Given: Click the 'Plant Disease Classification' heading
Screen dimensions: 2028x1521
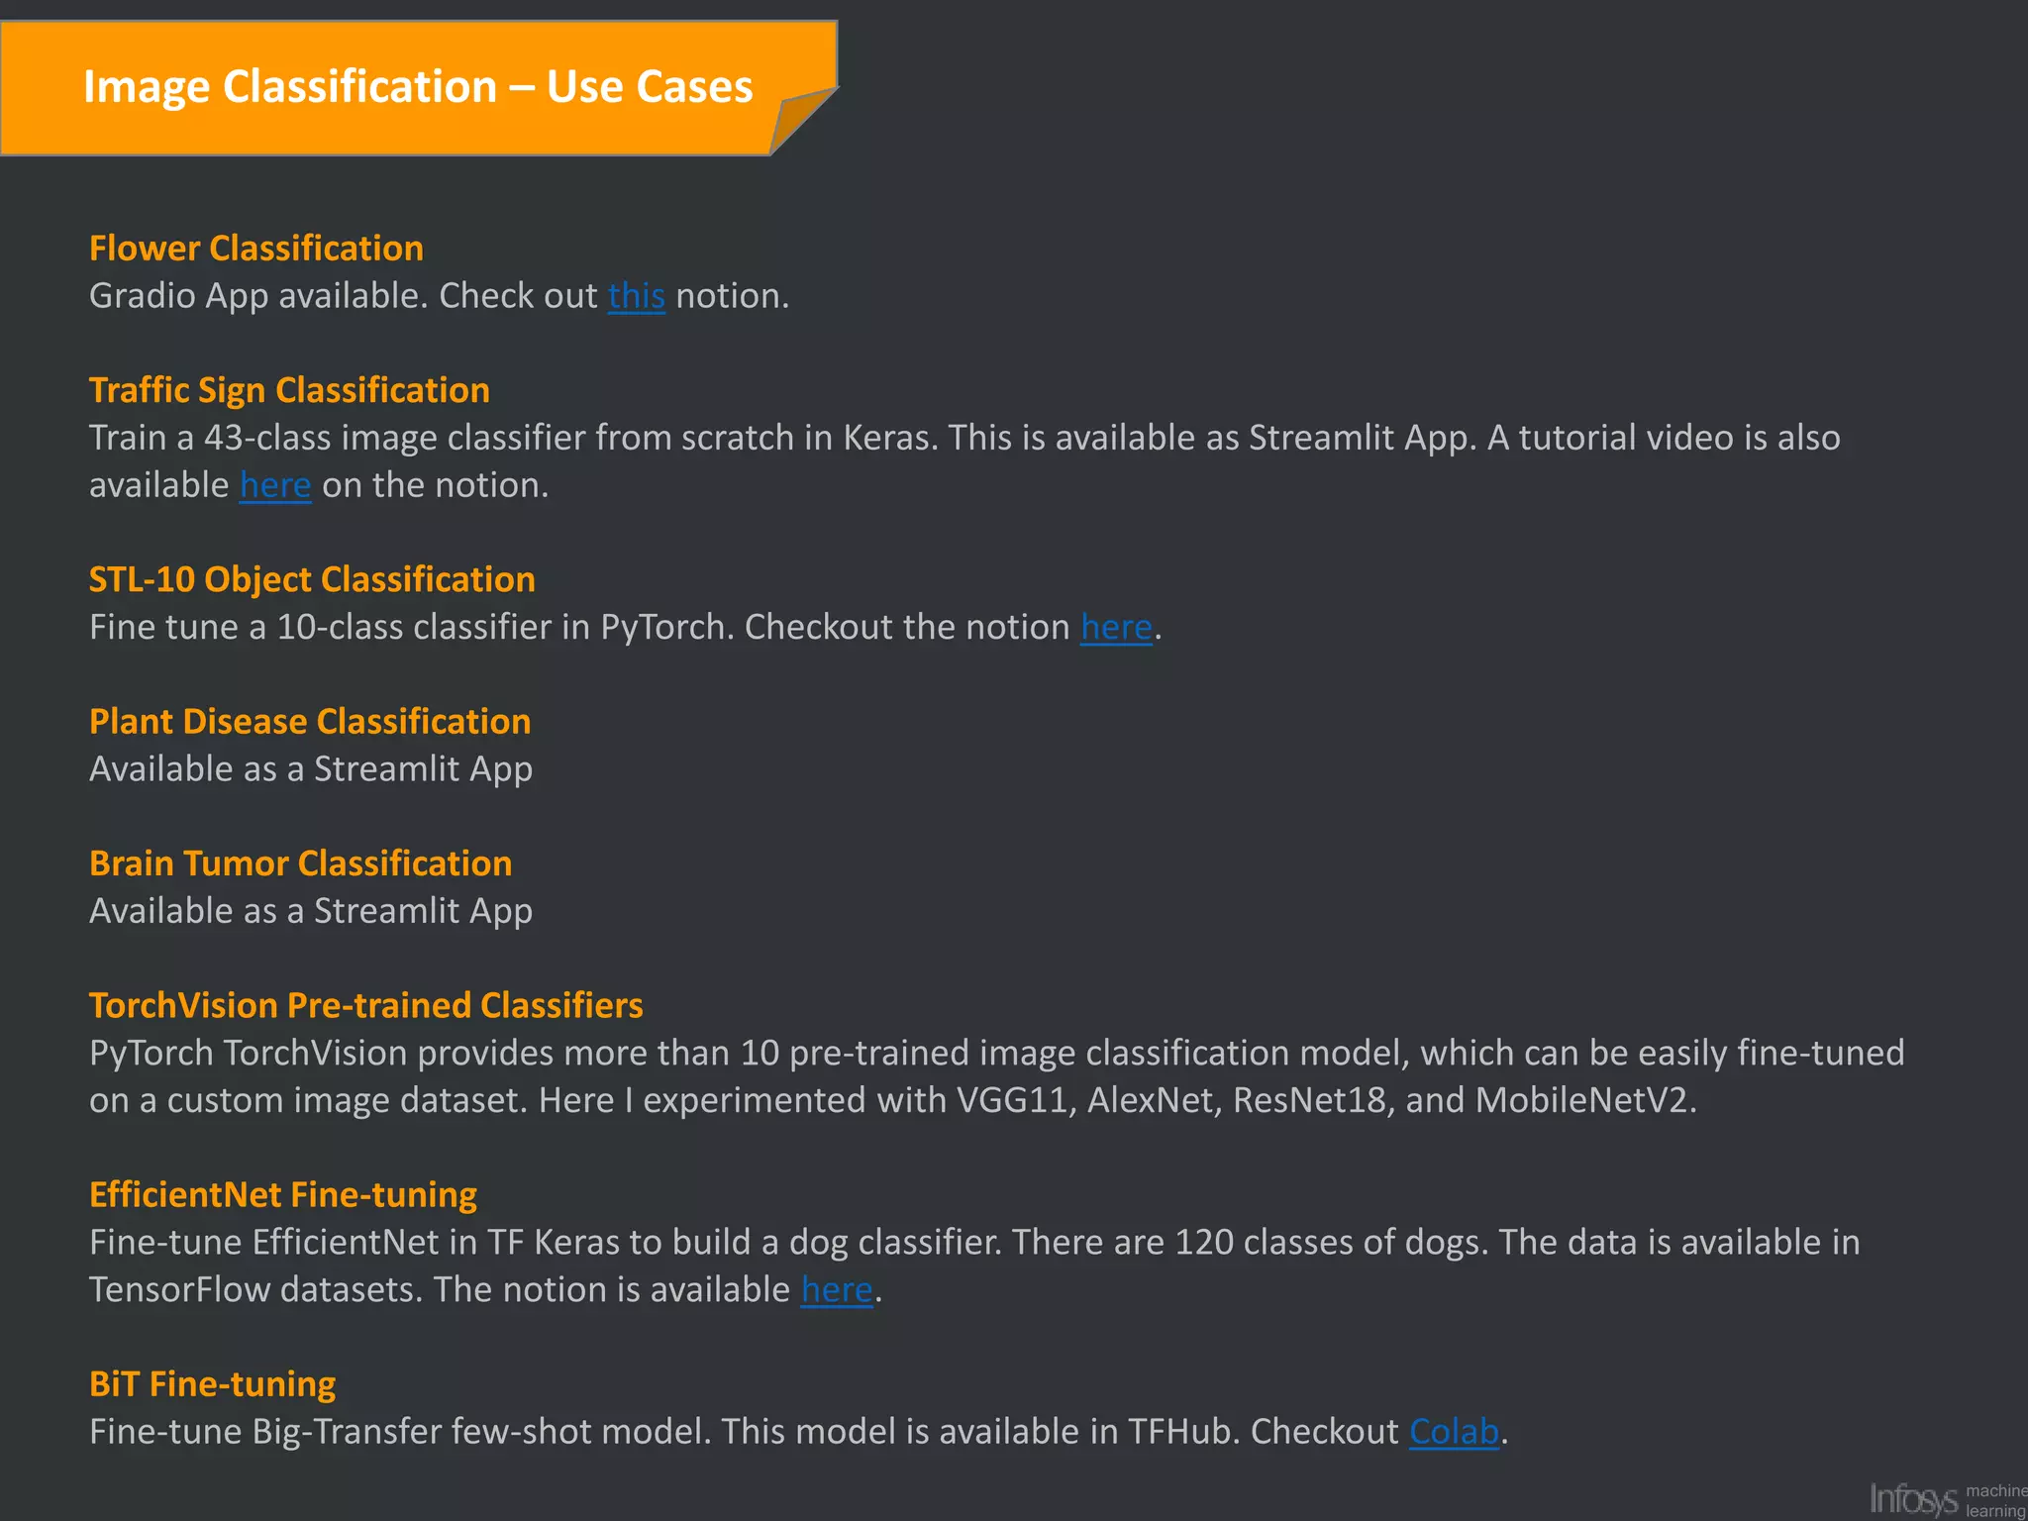Looking at the screenshot, I should pyautogui.click(x=310, y=722).
